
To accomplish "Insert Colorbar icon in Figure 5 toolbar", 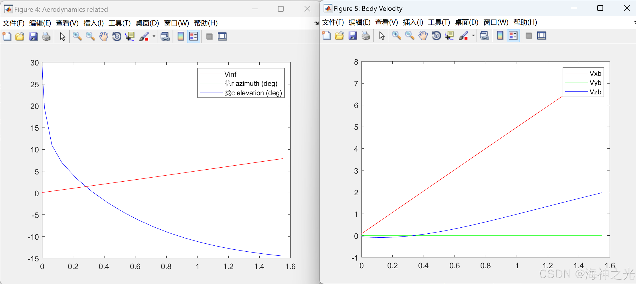I will pos(500,35).
